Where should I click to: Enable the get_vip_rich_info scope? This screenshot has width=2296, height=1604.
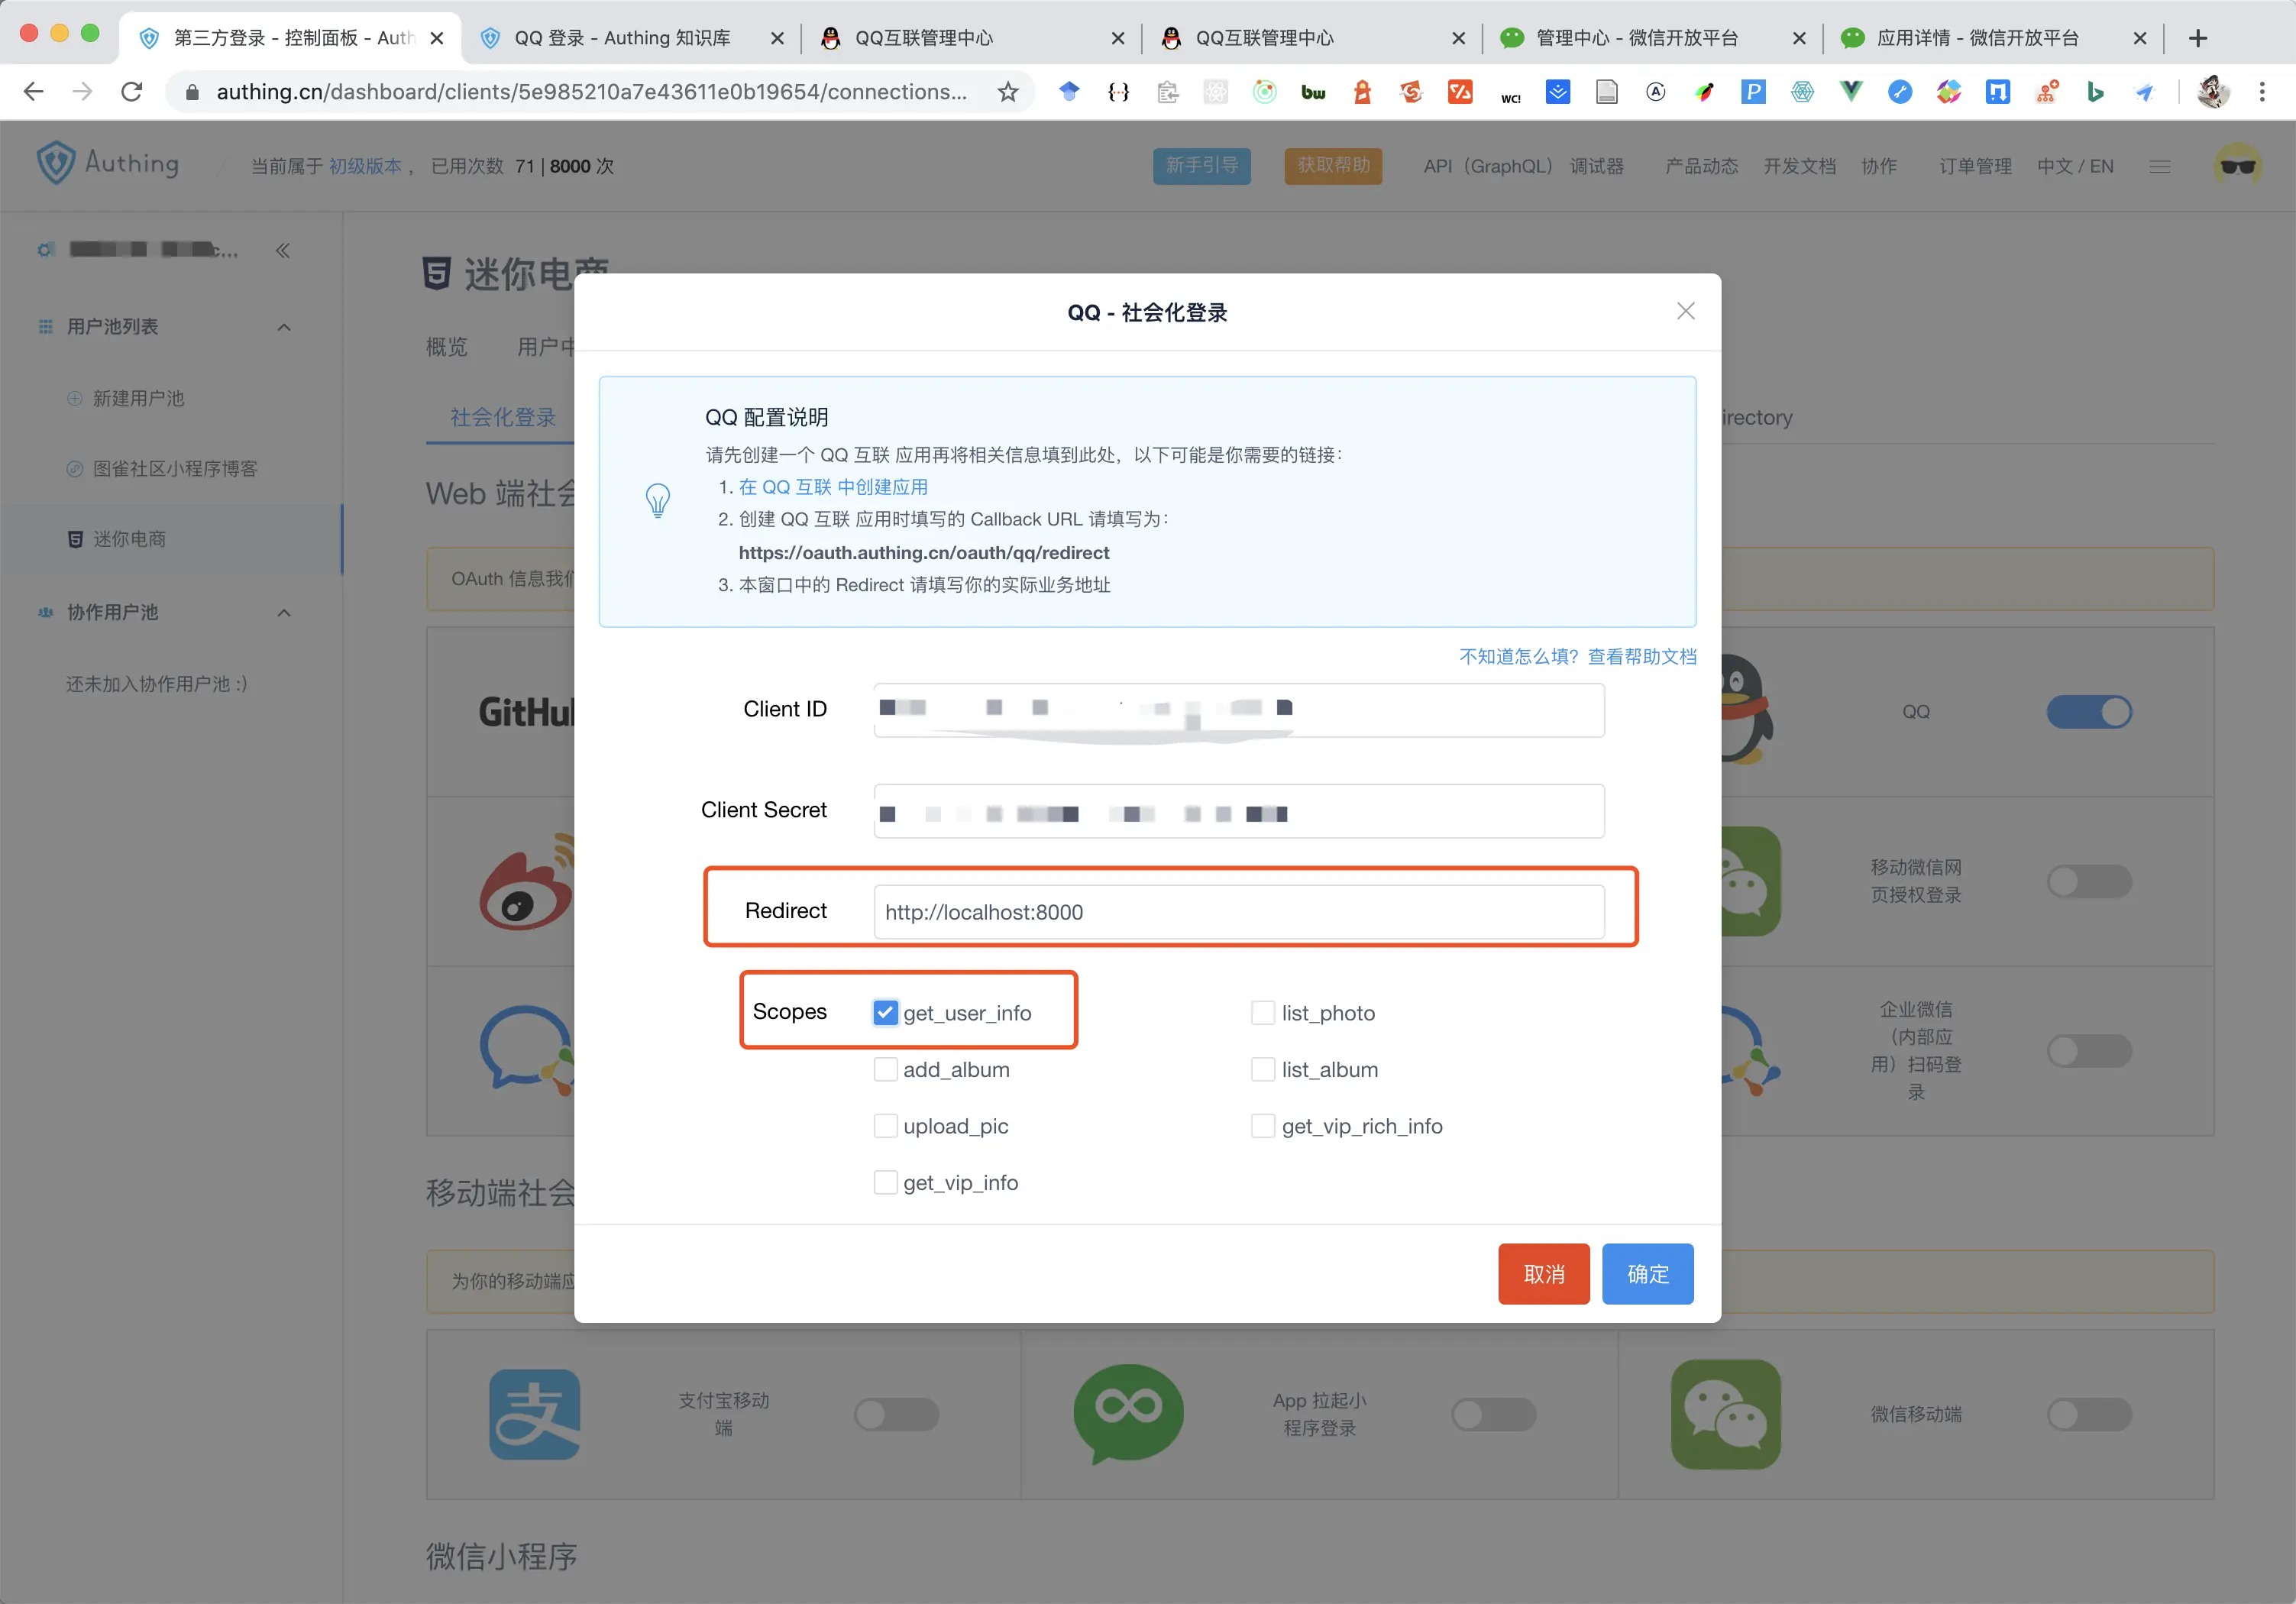(1263, 1125)
